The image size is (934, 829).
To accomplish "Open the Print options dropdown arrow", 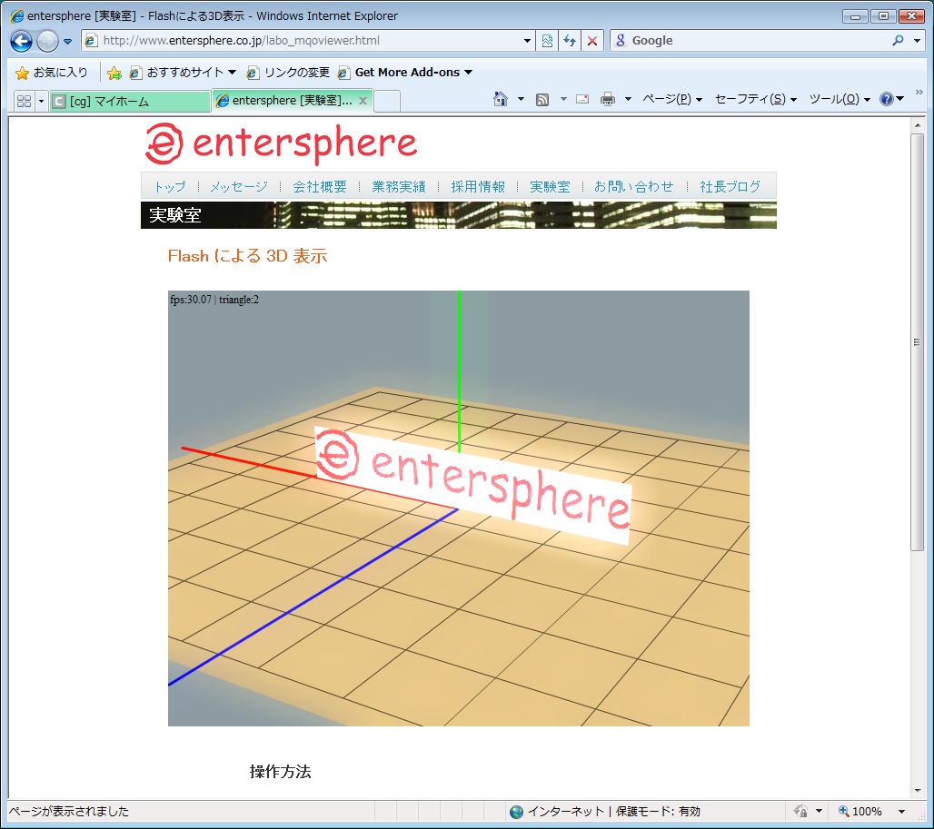I will click(628, 99).
